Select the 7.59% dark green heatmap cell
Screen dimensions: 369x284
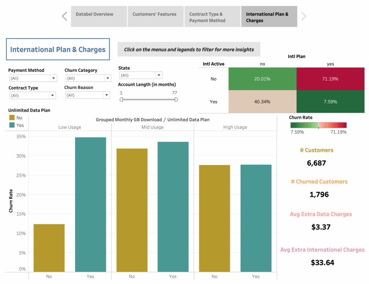330,102
